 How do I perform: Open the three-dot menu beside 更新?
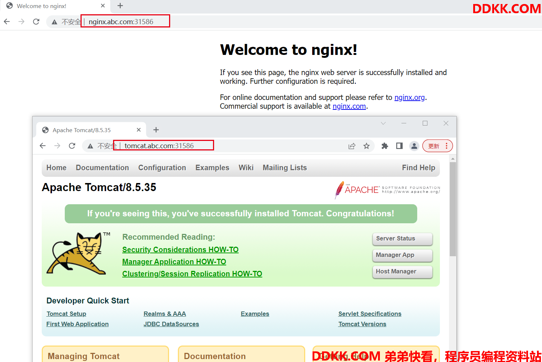pos(446,146)
